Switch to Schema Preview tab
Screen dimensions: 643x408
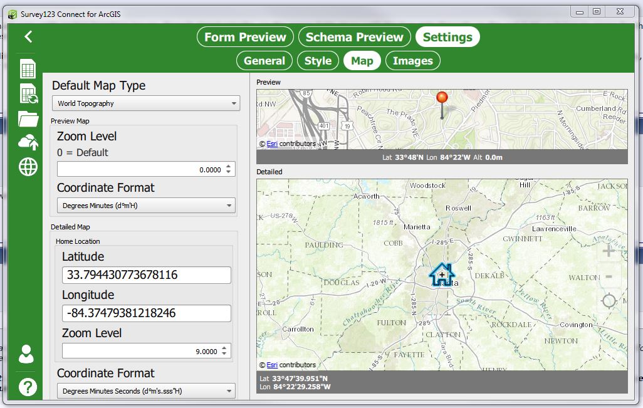point(354,37)
